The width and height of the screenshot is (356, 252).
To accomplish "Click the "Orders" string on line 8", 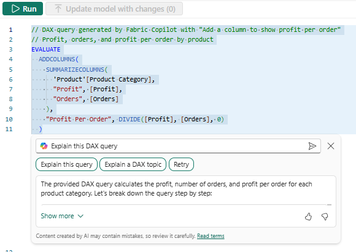I will point(68,99).
